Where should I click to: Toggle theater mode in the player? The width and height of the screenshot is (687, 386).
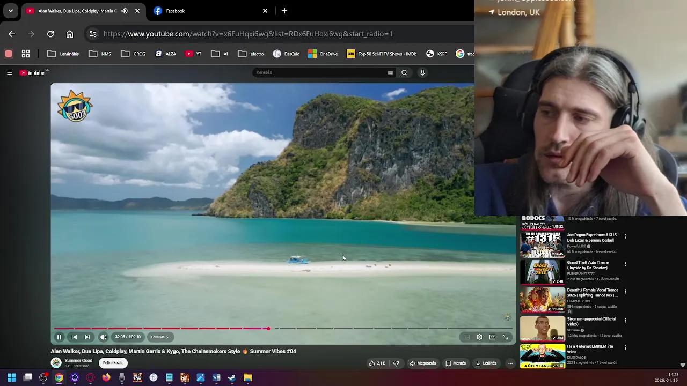(x=492, y=337)
